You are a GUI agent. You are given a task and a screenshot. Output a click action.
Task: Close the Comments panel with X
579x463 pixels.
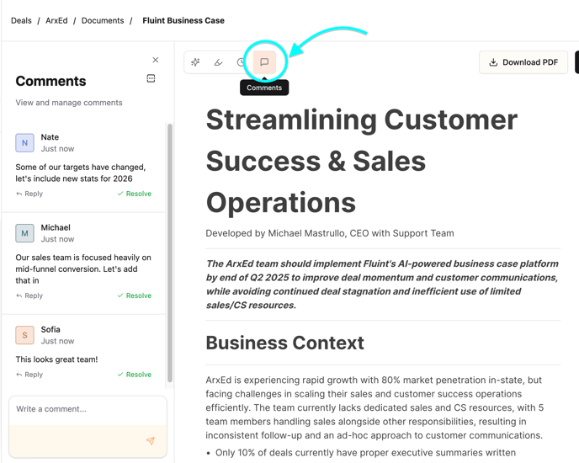pos(156,60)
